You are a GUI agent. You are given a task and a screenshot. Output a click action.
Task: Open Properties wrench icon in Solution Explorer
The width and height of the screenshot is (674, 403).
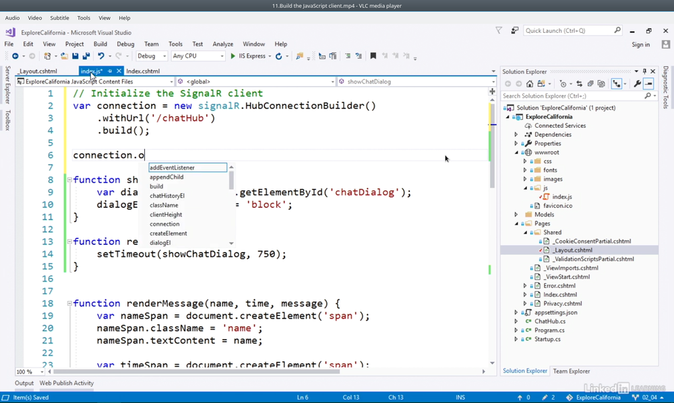tap(638, 83)
